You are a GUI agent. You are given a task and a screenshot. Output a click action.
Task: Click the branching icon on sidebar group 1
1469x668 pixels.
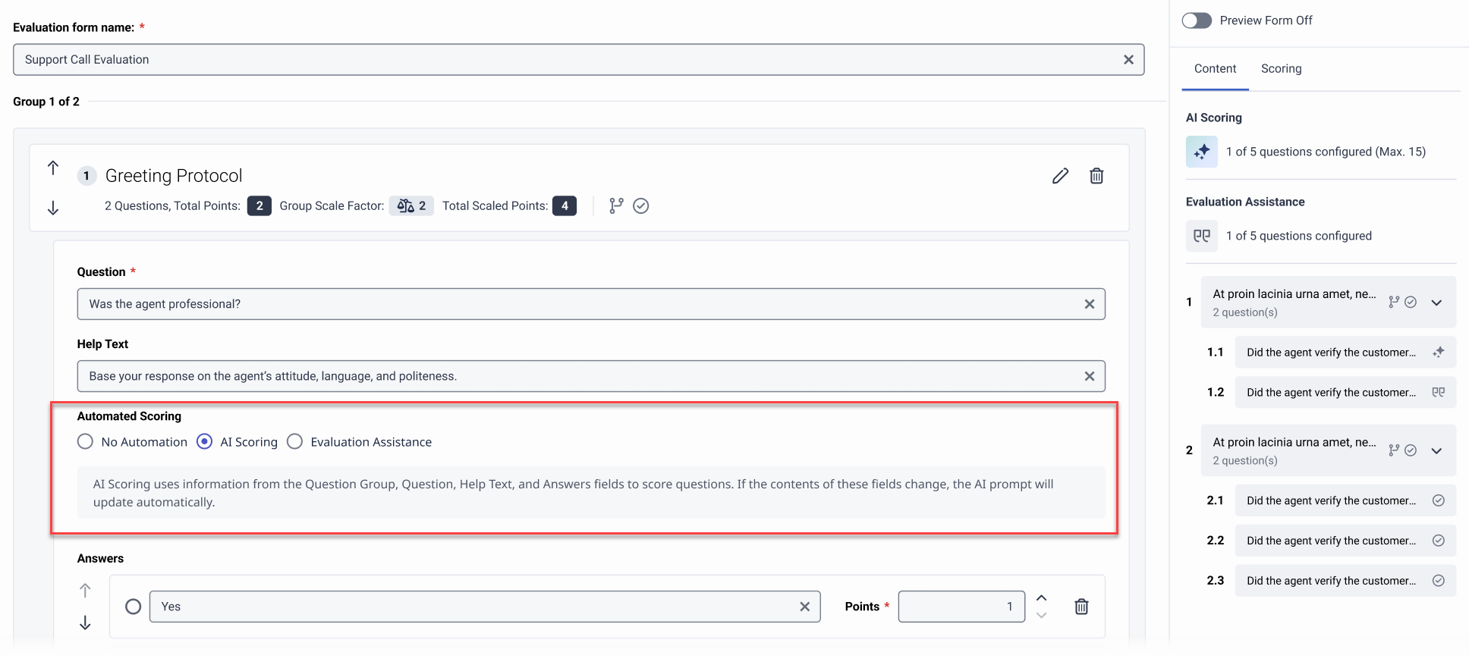pyautogui.click(x=1394, y=302)
